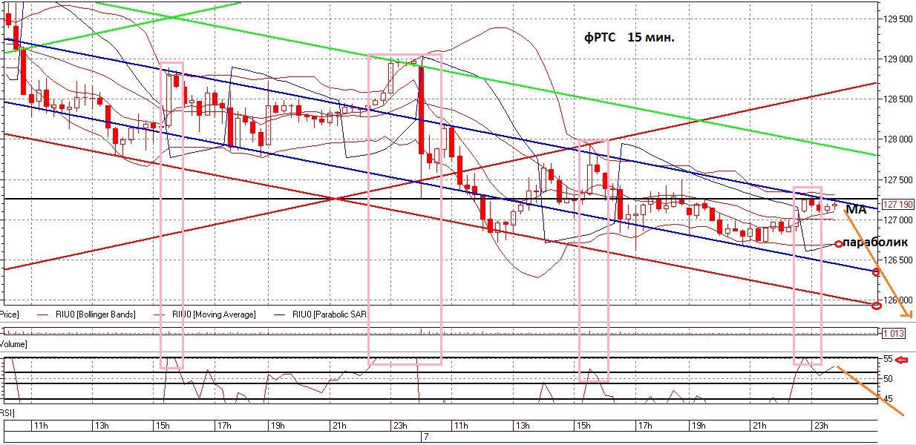Click the 126 500 price axis label
This screenshot has height=445, width=916.
point(897,260)
